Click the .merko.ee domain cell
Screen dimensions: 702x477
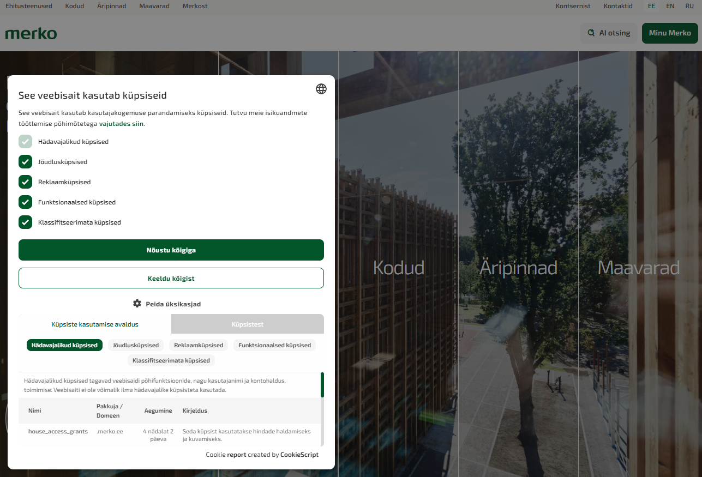pyautogui.click(x=110, y=431)
